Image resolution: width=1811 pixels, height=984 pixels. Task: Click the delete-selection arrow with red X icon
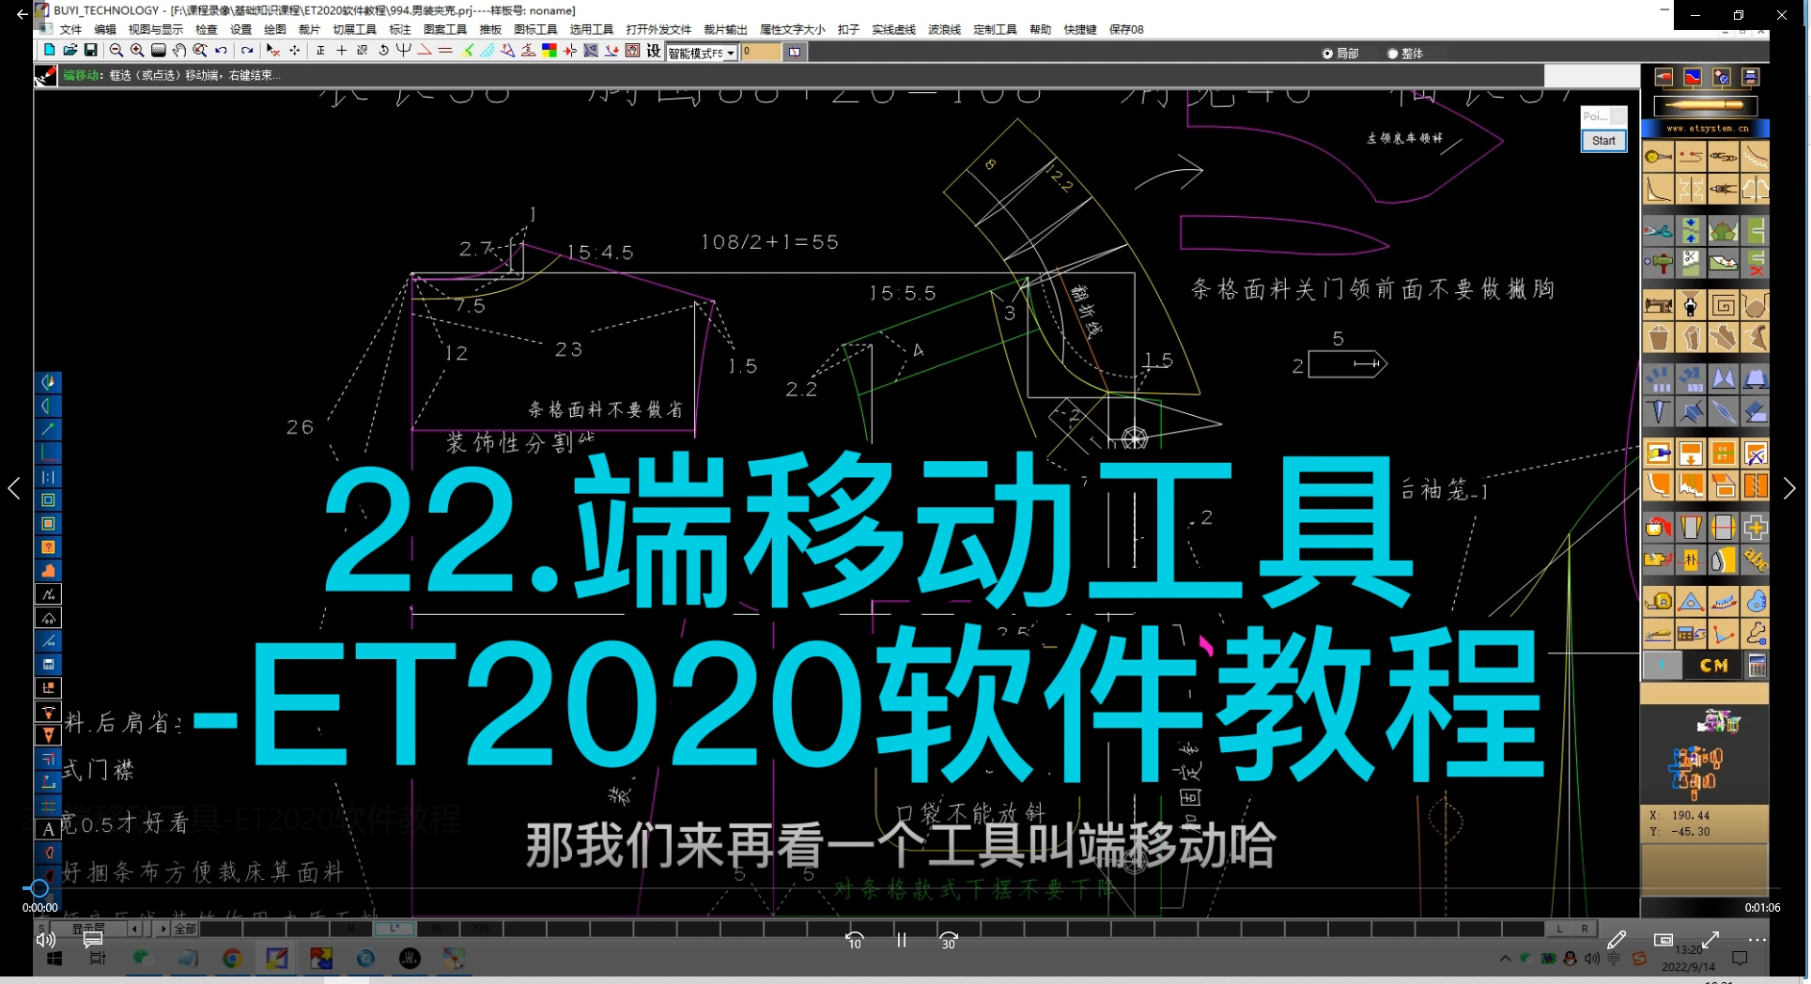tap(272, 51)
